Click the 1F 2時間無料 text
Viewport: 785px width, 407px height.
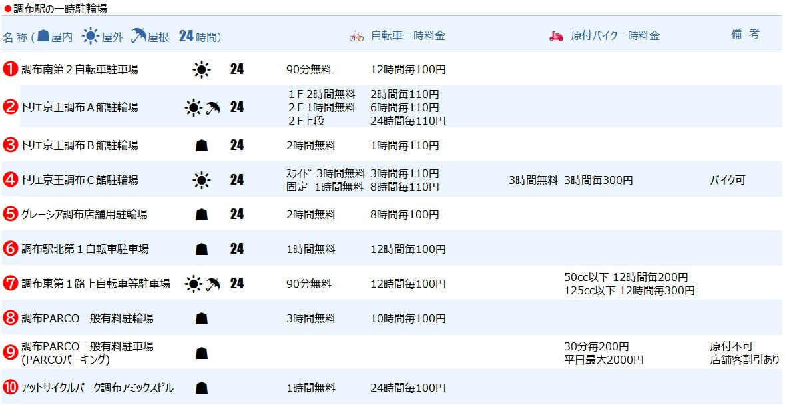322,94
